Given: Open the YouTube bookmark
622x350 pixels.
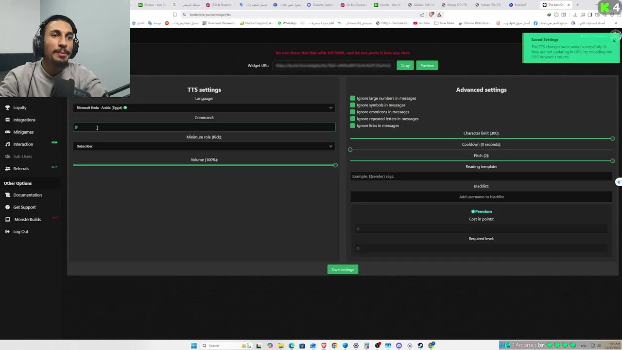Looking at the screenshot, I should point(422,23).
